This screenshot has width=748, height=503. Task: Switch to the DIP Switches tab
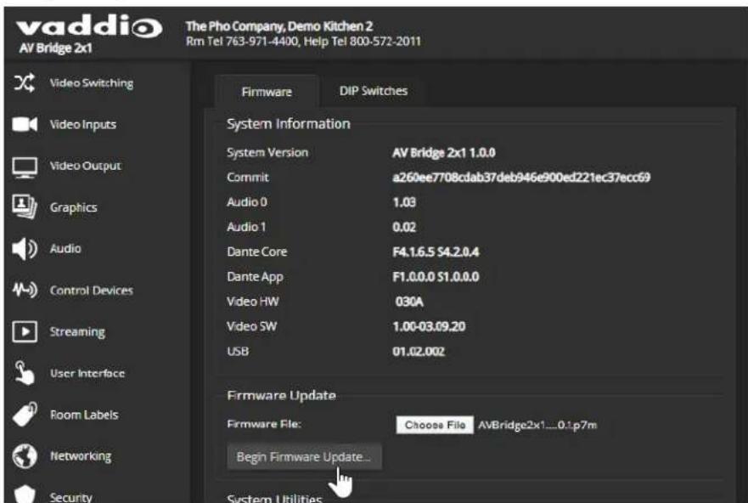click(373, 91)
